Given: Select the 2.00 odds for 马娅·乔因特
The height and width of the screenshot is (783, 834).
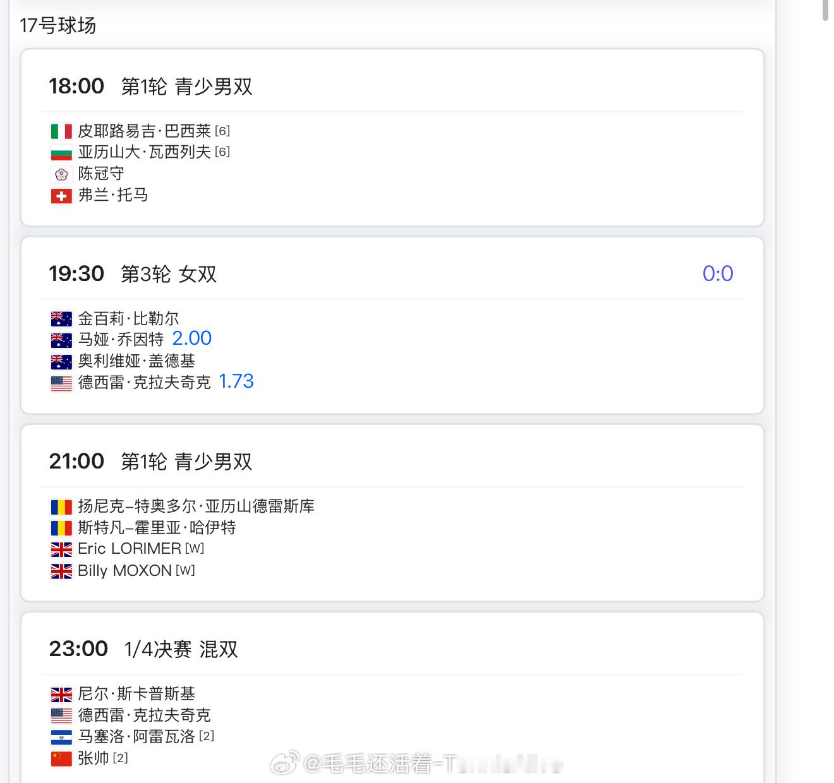Looking at the screenshot, I should 191,338.
